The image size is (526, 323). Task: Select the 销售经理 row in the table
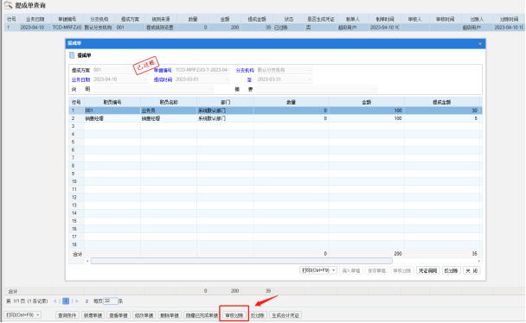[x=275, y=118]
